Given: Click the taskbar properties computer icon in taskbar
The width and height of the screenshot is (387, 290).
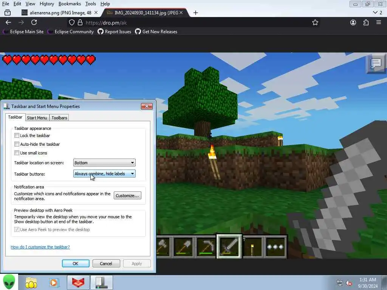Looking at the screenshot, I should tap(102, 282).
